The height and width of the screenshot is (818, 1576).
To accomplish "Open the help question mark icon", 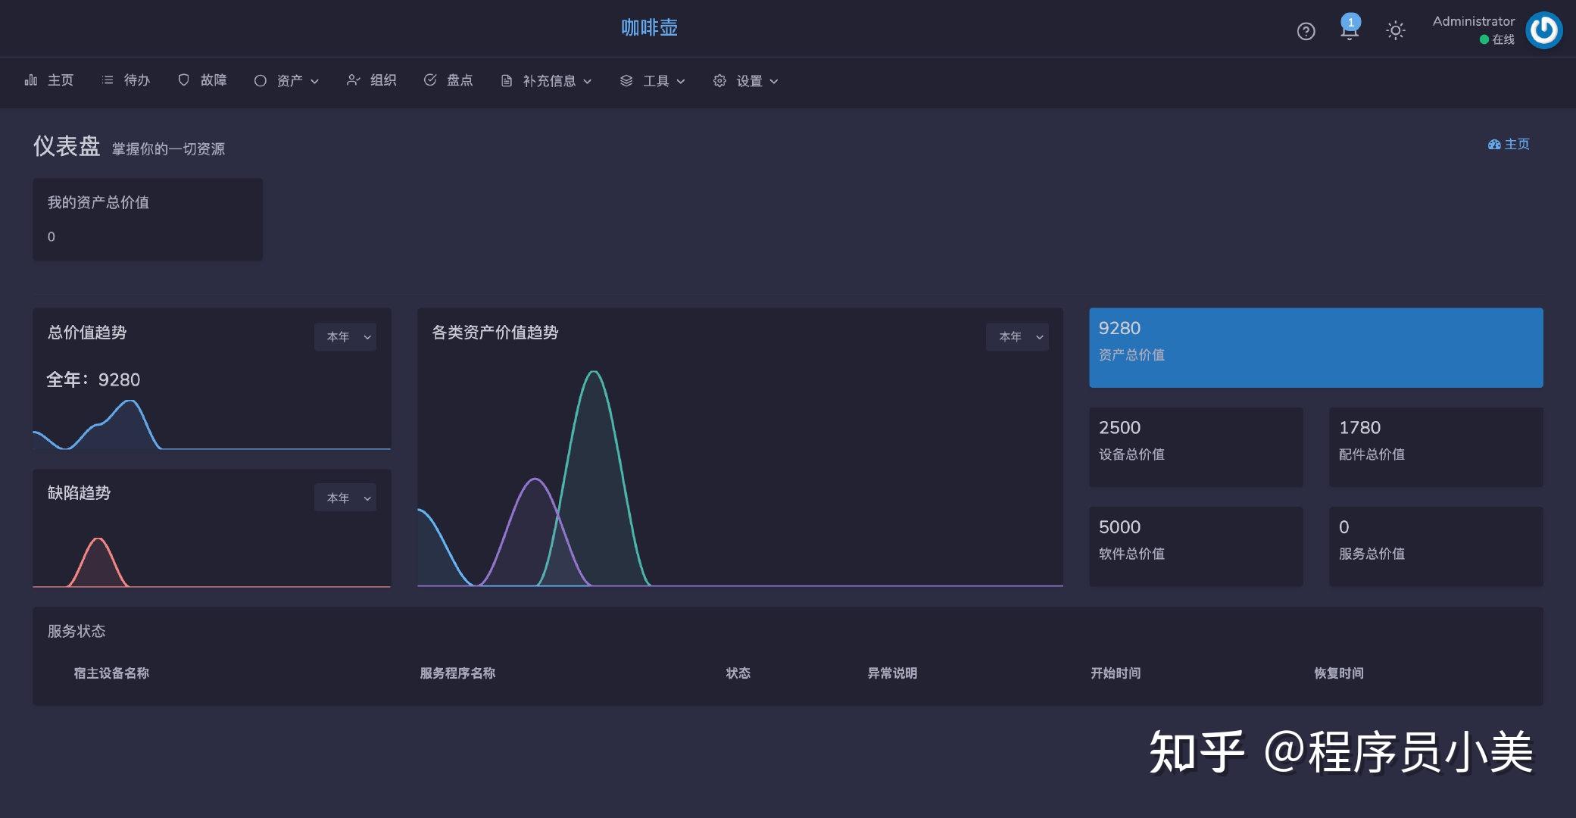I will (x=1306, y=31).
